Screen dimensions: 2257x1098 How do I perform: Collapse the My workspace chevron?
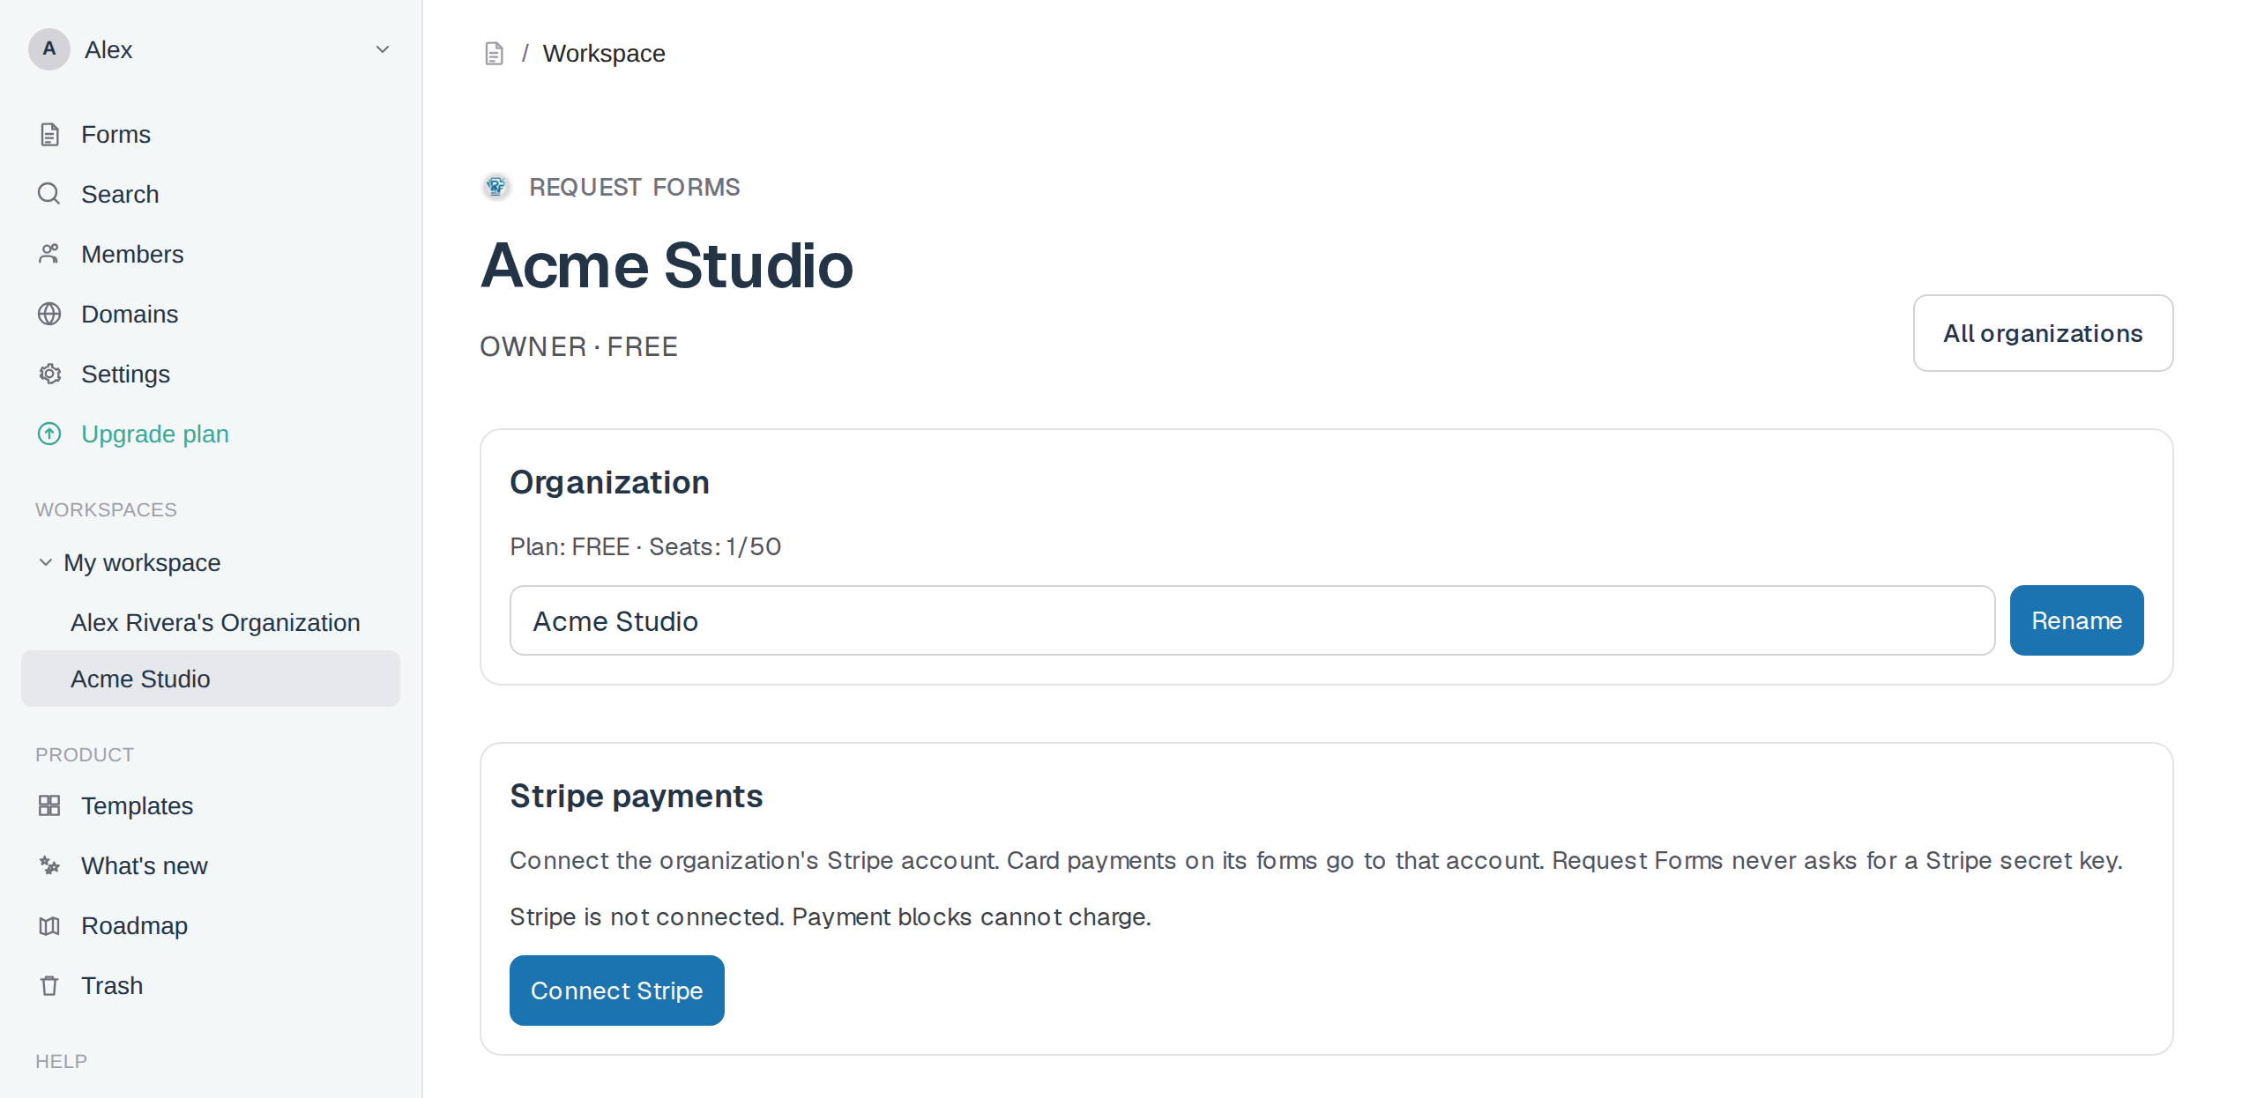tap(46, 562)
